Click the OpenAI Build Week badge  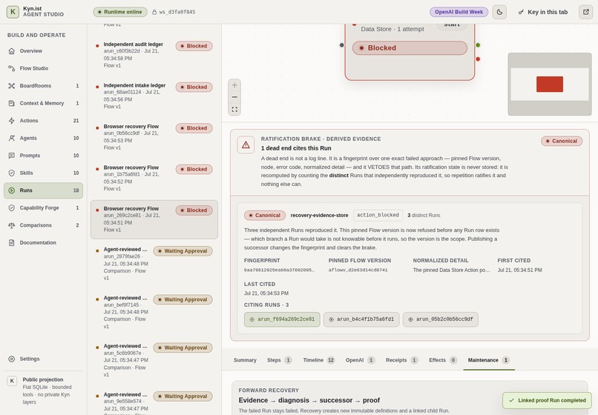(x=459, y=12)
